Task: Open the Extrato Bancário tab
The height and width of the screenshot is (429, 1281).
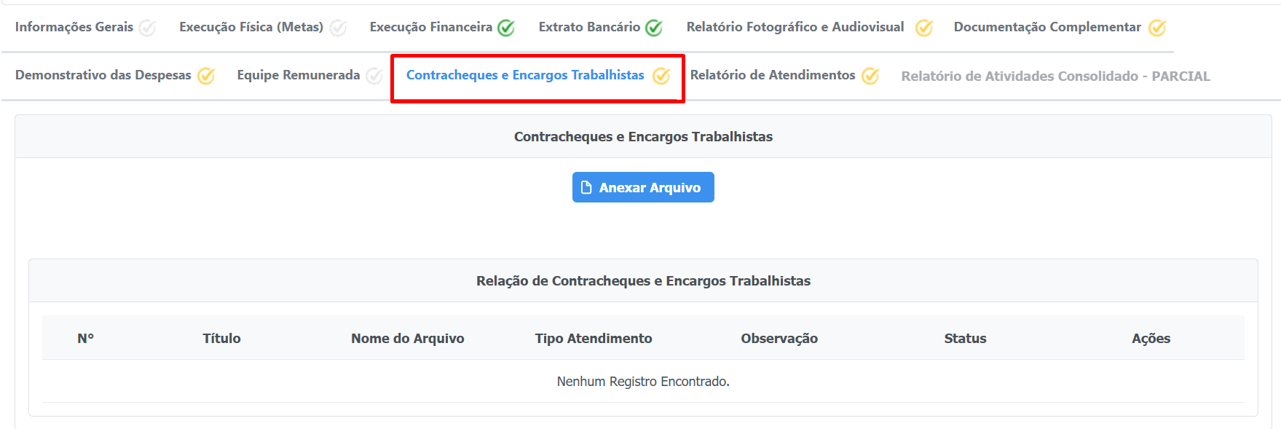Action: (589, 27)
